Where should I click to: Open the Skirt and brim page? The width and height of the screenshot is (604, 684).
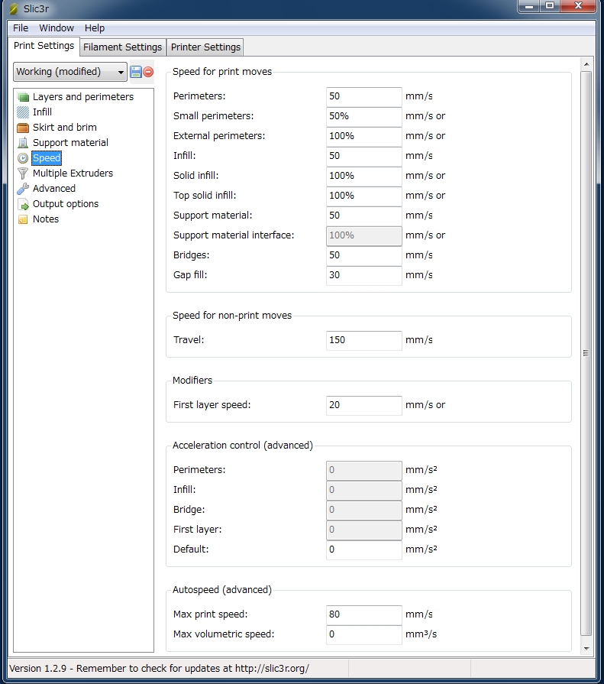click(x=64, y=128)
